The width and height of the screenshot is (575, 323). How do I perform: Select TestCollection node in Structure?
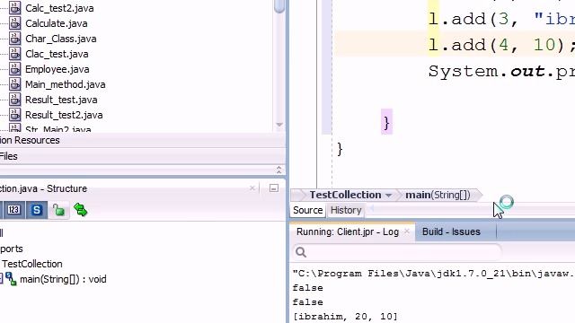pyautogui.click(x=32, y=264)
